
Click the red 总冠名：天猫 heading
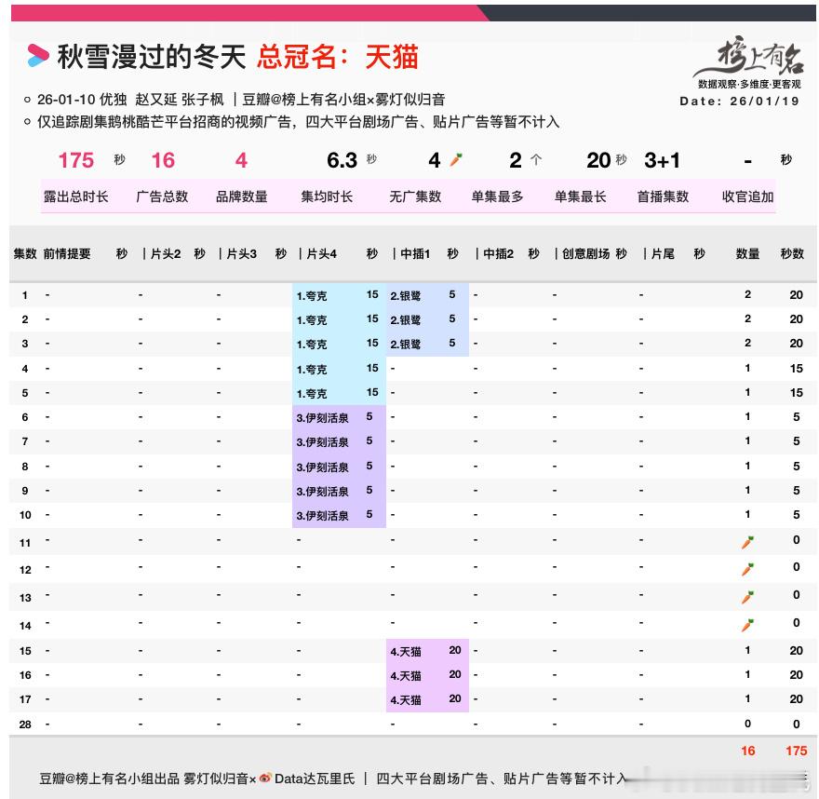coord(338,57)
